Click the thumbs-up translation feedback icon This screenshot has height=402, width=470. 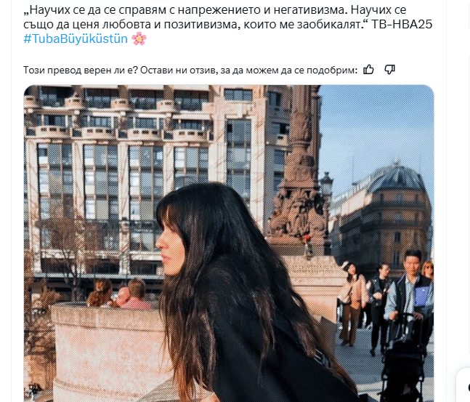point(368,70)
